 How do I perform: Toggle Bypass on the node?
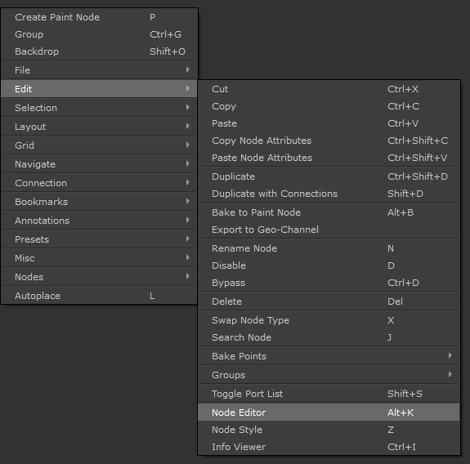(x=329, y=283)
